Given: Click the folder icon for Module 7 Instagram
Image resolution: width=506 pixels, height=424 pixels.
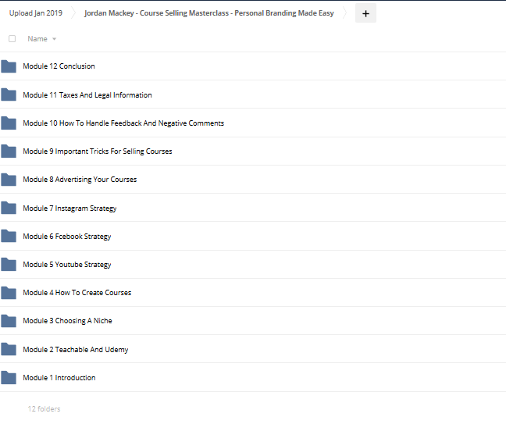Looking at the screenshot, I should pos(9,208).
